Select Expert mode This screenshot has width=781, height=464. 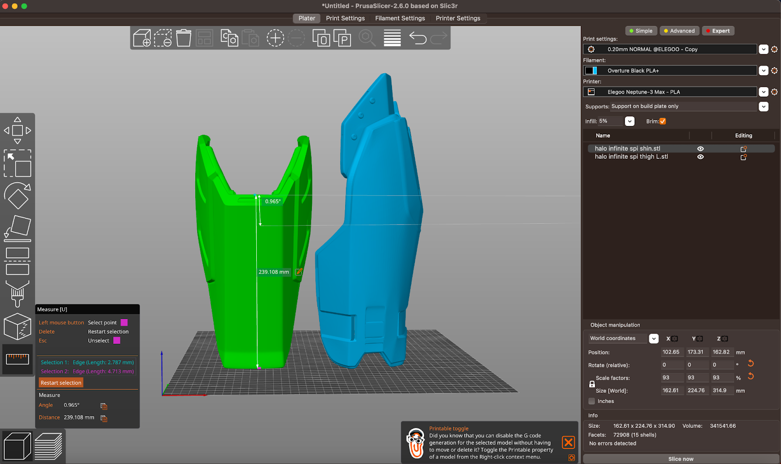pyautogui.click(x=718, y=31)
